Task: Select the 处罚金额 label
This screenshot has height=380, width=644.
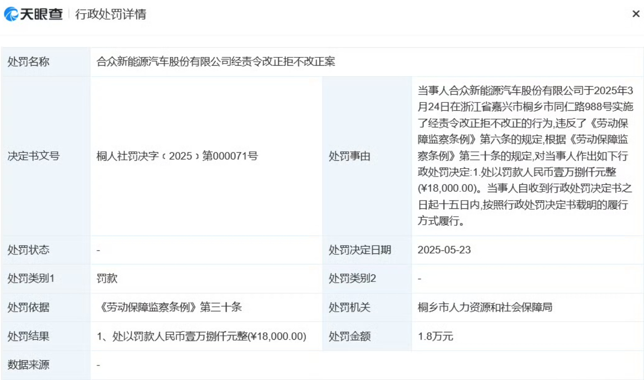Action: pyautogui.click(x=350, y=336)
